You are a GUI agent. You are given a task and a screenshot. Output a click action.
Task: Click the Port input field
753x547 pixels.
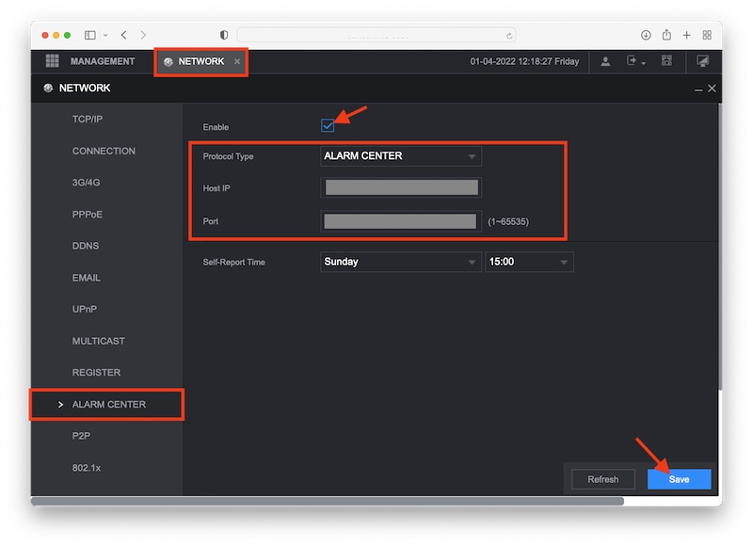[x=401, y=221]
